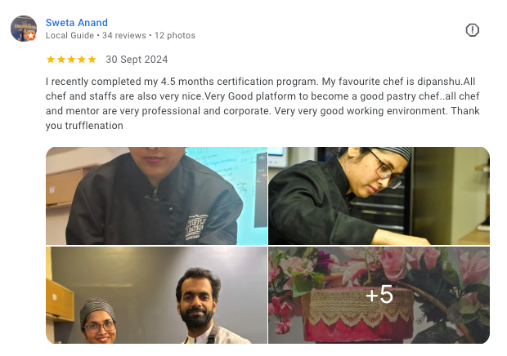Viewport: 507px width, 356px height.
Task: Click the fifth yellow rating star
Action: point(92,60)
